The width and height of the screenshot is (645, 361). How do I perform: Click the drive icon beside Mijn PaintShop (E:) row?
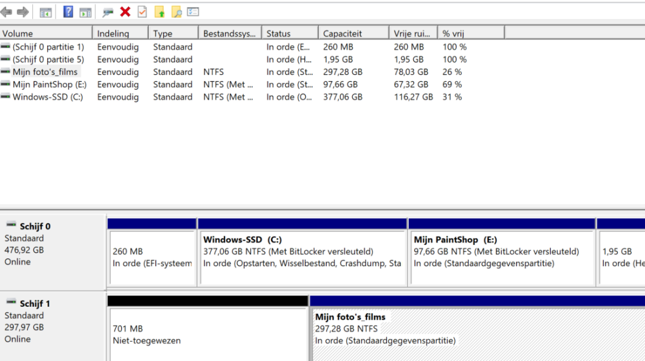click(5, 84)
